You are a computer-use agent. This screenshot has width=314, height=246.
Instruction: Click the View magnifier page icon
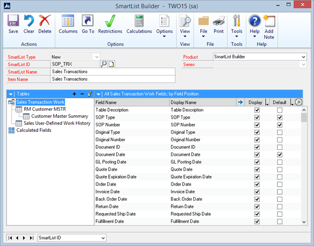coord(185,21)
